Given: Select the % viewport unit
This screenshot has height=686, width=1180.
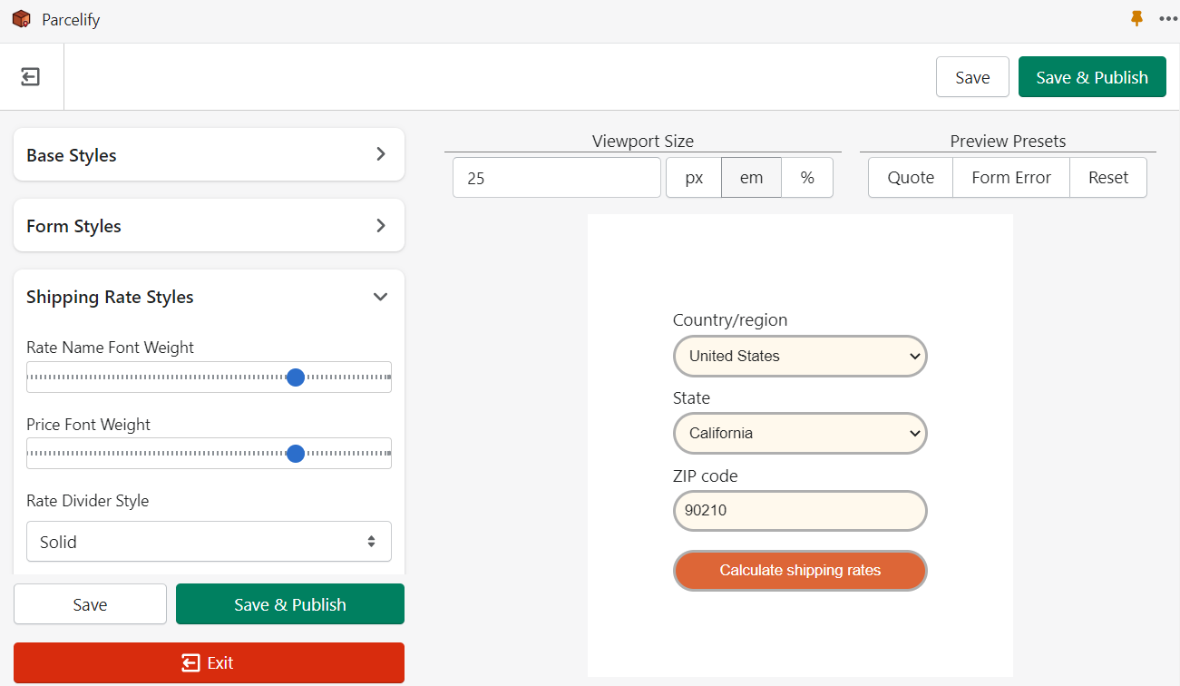Looking at the screenshot, I should [807, 178].
